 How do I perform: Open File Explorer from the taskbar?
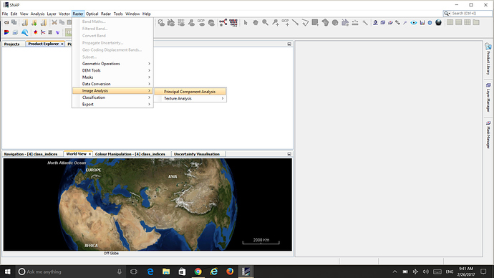pyautogui.click(x=166, y=272)
